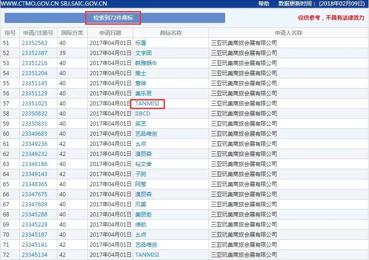Open registration number 23351025 link

click(34, 104)
